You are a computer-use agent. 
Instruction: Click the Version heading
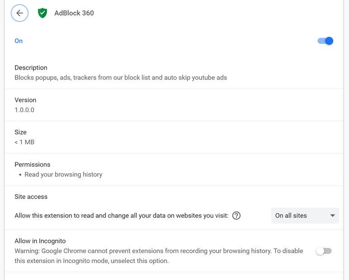(25, 100)
